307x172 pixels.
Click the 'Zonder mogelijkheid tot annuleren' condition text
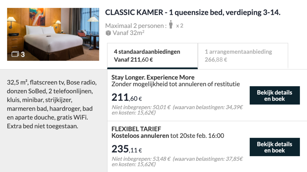pyautogui.click(x=176, y=84)
